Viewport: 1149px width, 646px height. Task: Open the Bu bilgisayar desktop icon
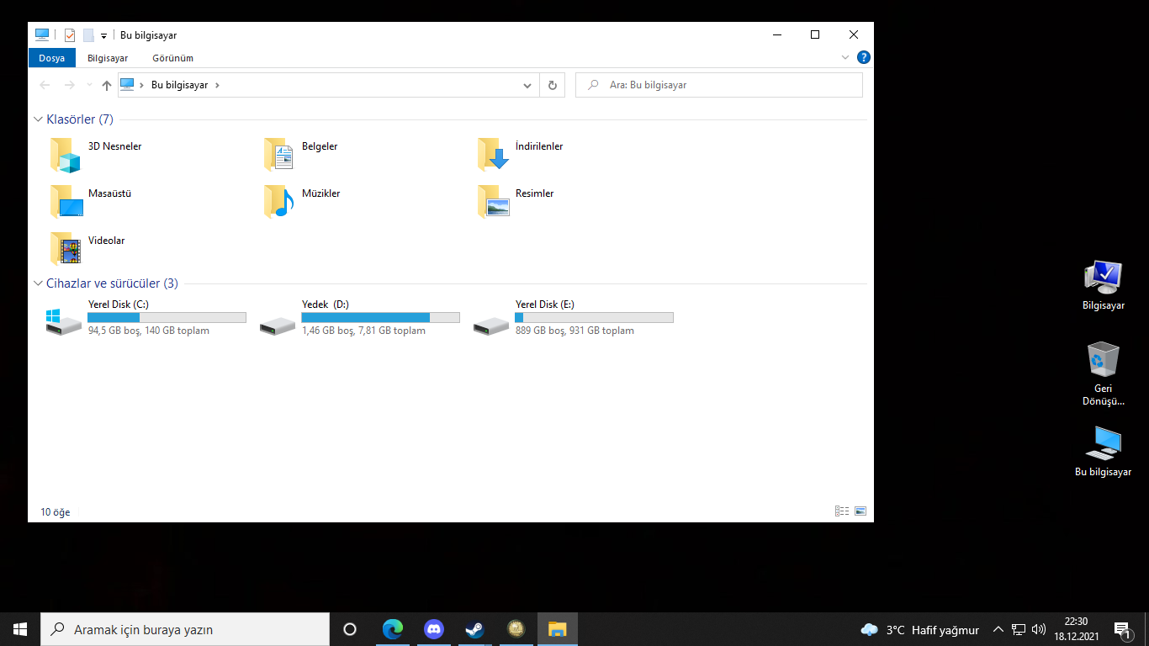click(1103, 451)
